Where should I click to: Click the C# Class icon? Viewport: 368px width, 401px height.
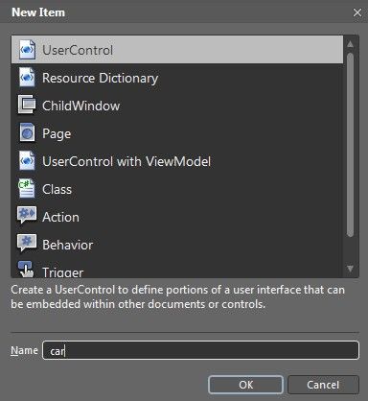(27, 188)
